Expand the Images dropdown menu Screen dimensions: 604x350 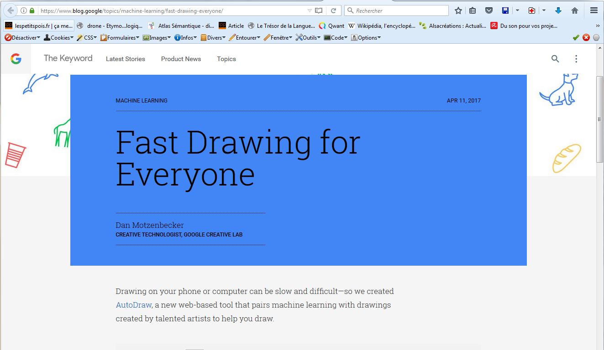(157, 38)
